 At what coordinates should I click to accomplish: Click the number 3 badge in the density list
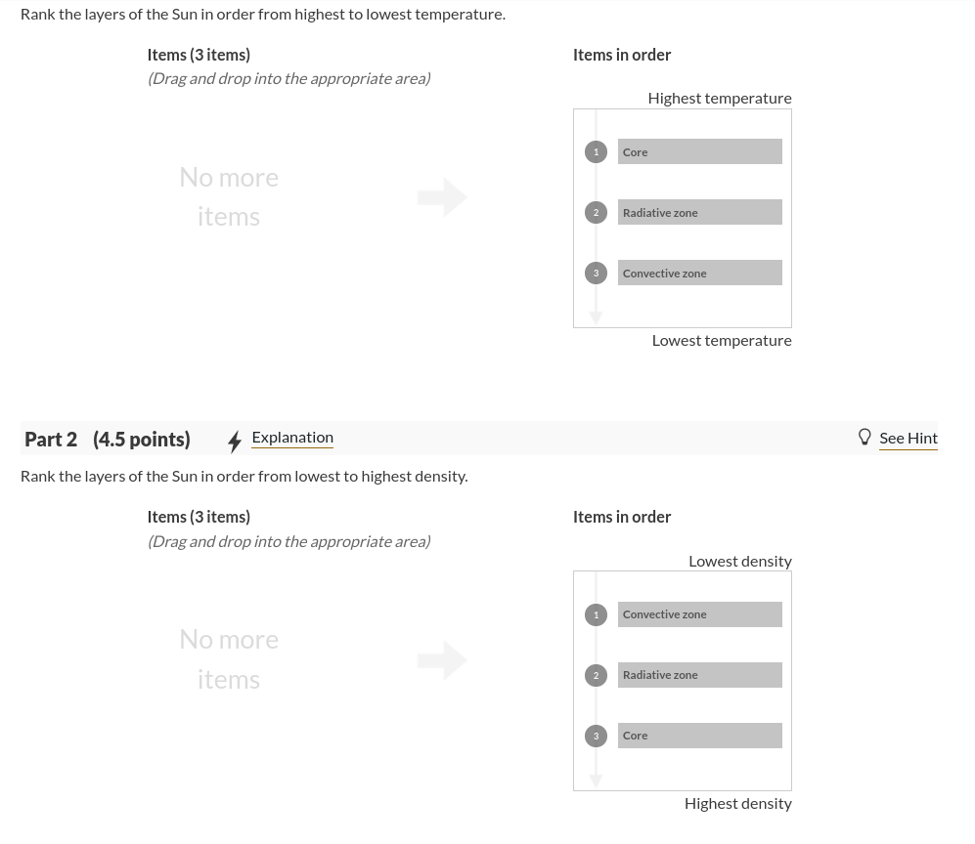pos(596,736)
